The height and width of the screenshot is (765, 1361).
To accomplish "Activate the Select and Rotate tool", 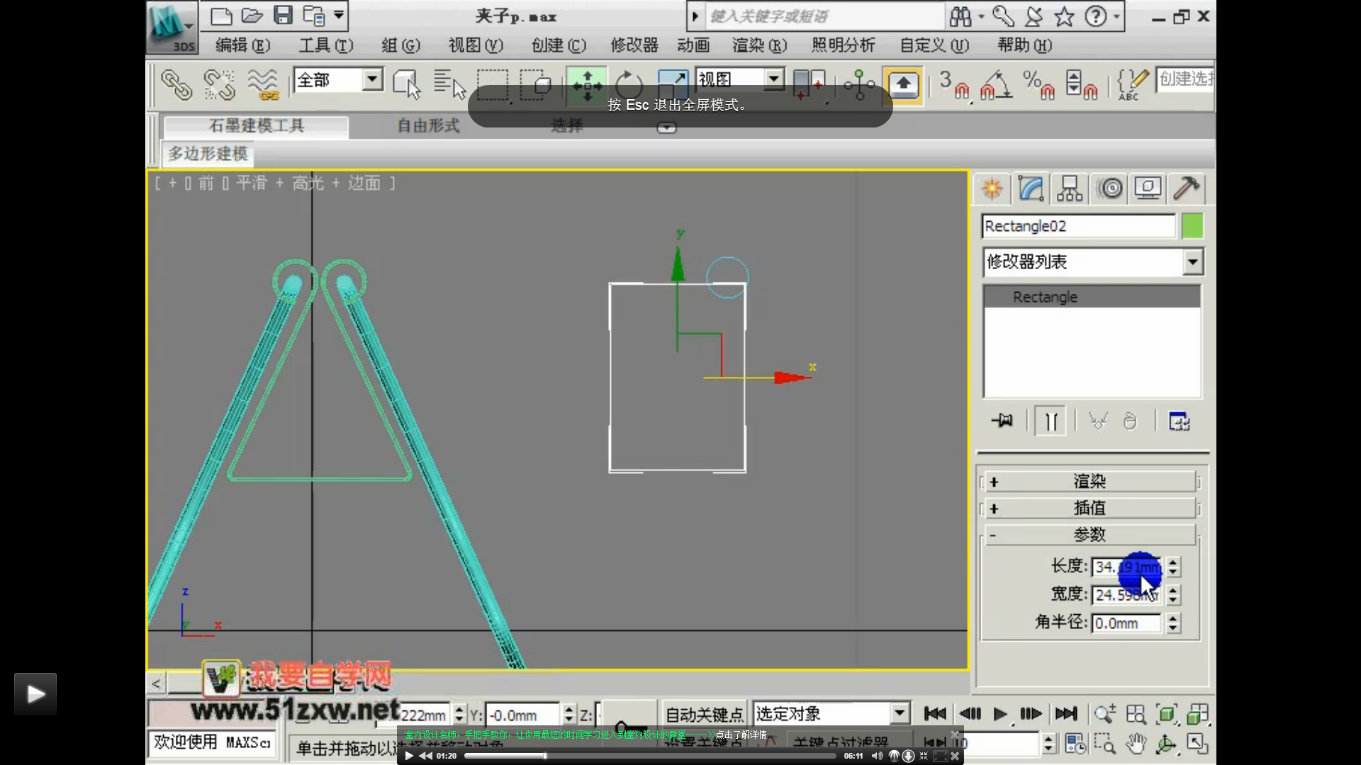I will pyautogui.click(x=629, y=85).
